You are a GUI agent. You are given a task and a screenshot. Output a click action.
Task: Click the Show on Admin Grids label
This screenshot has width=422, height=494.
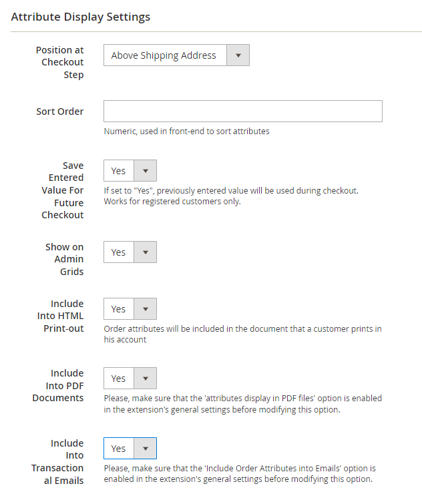pos(65,259)
